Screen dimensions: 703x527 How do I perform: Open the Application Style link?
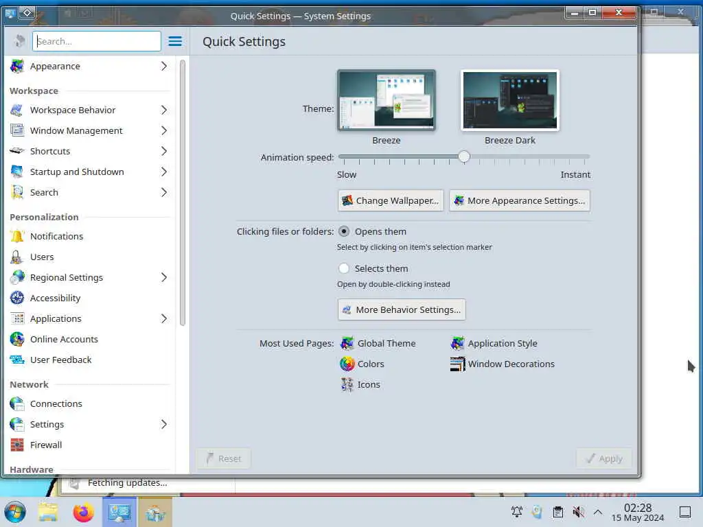click(x=503, y=343)
